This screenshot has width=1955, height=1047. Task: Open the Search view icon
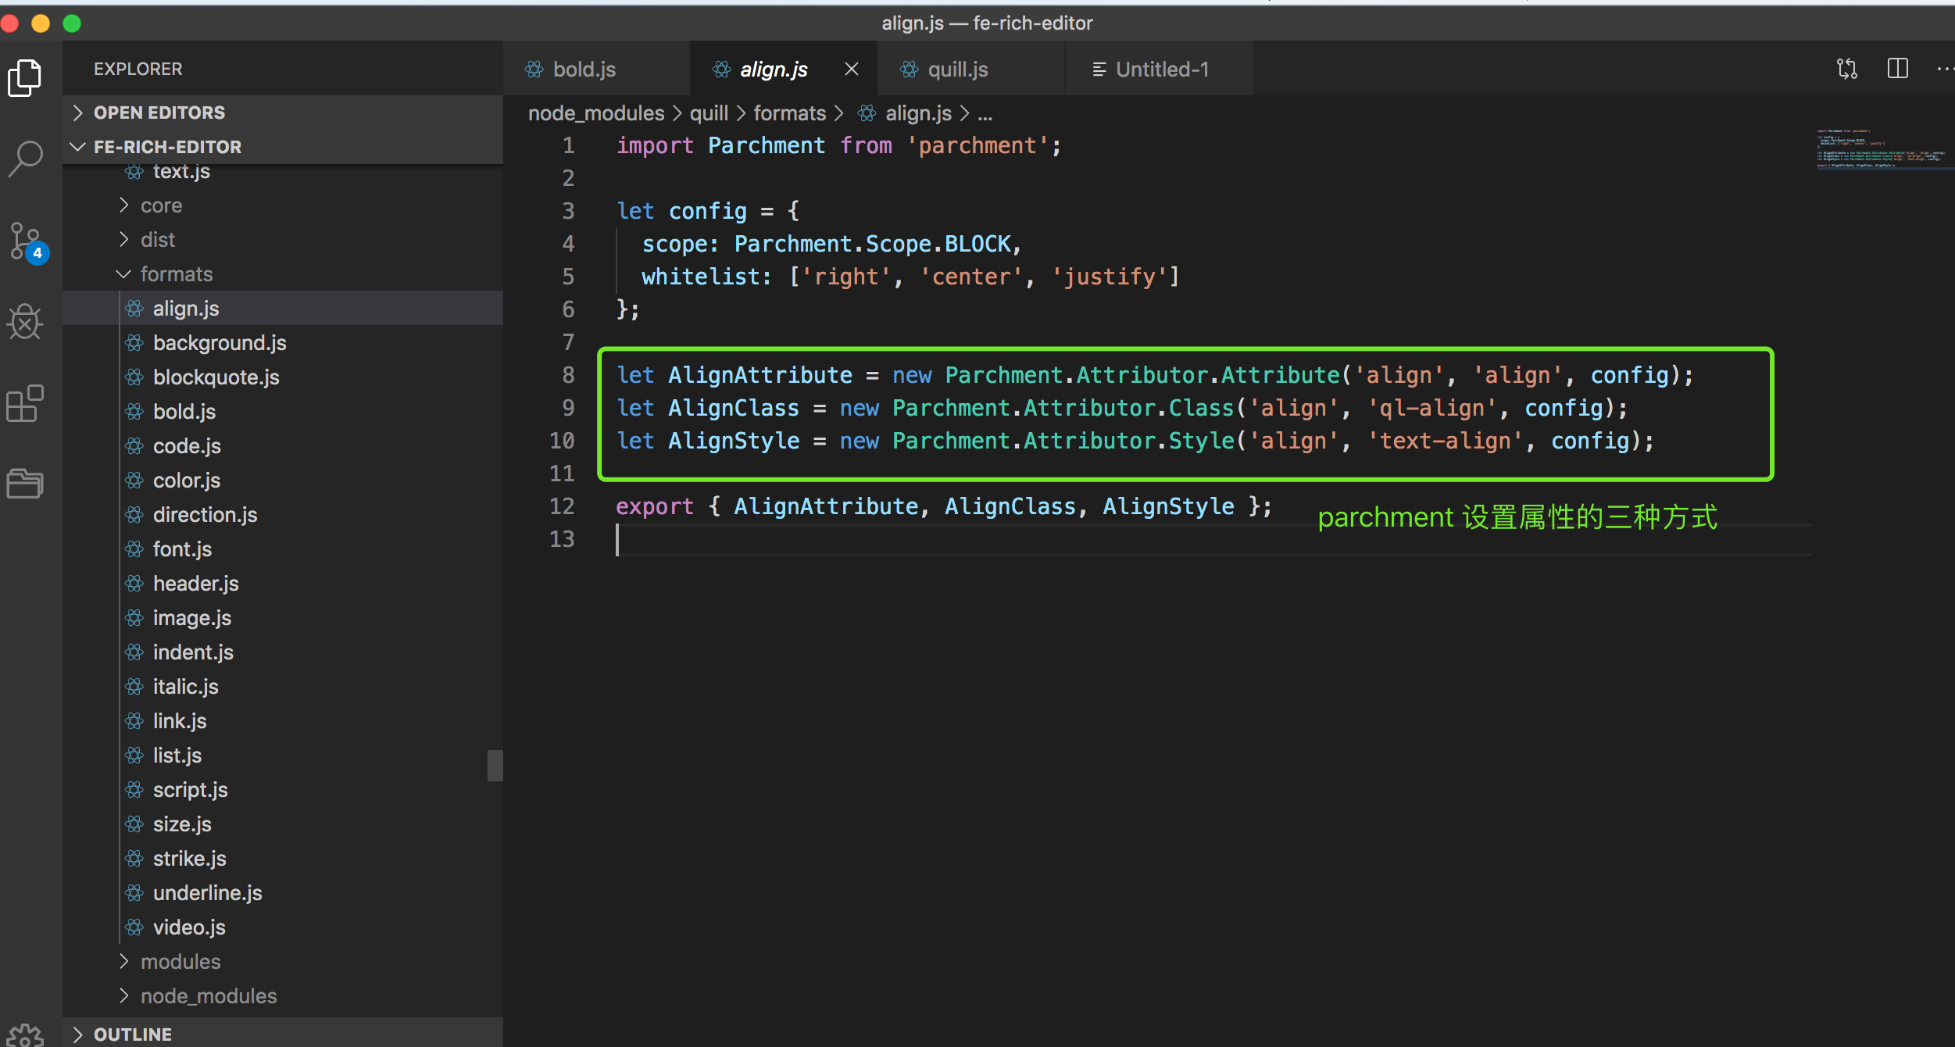click(x=25, y=159)
